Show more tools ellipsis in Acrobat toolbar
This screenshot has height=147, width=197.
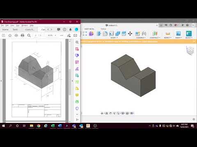pyautogui.click(x=62, y=36)
